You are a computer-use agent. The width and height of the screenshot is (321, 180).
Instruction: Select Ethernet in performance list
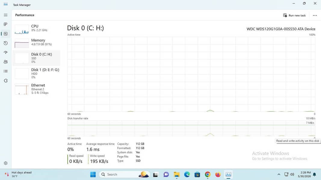[36, 89]
